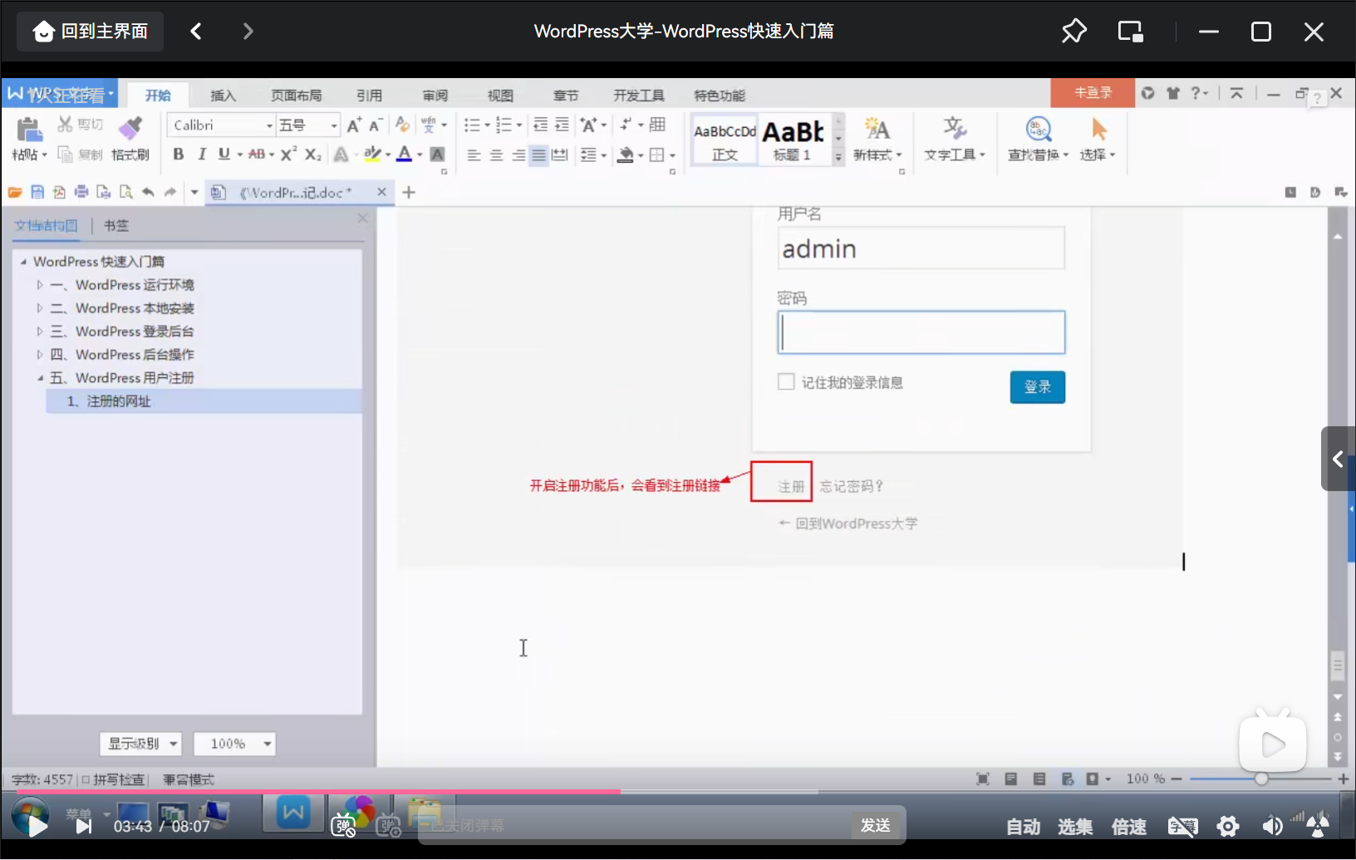This screenshot has width=1356, height=860.
Task: Click the blue 登录 button
Action: pos(1038,387)
